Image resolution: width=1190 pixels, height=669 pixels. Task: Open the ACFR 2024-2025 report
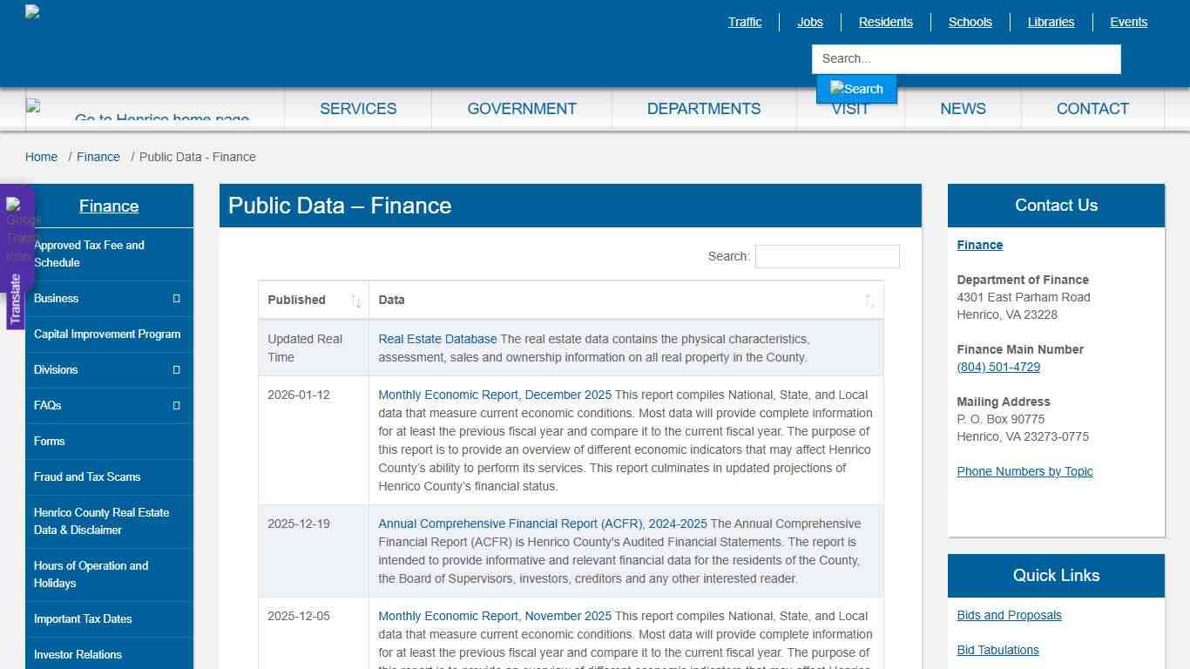coord(541,524)
